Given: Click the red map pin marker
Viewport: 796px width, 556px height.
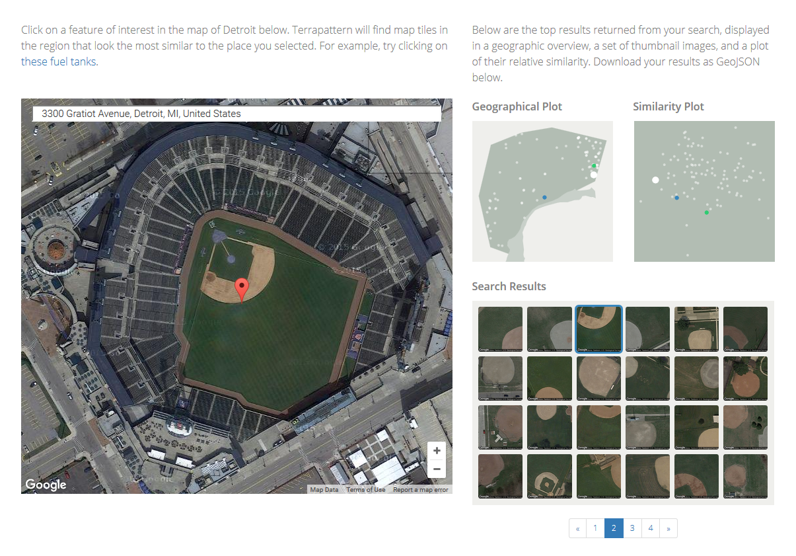Looking at the screenshot, I should click(242, 288).
